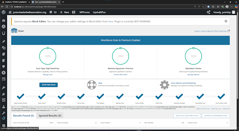239x131 pixels.
Task: Click the Reputation Checks progress circle
Action: [193, 56]
